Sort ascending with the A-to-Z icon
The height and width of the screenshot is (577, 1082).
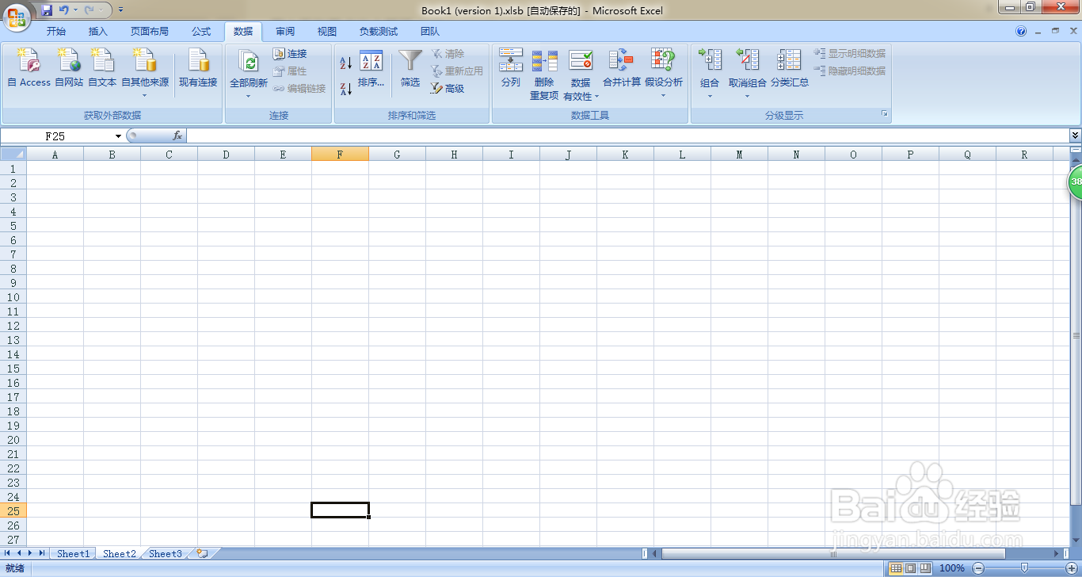345,63
